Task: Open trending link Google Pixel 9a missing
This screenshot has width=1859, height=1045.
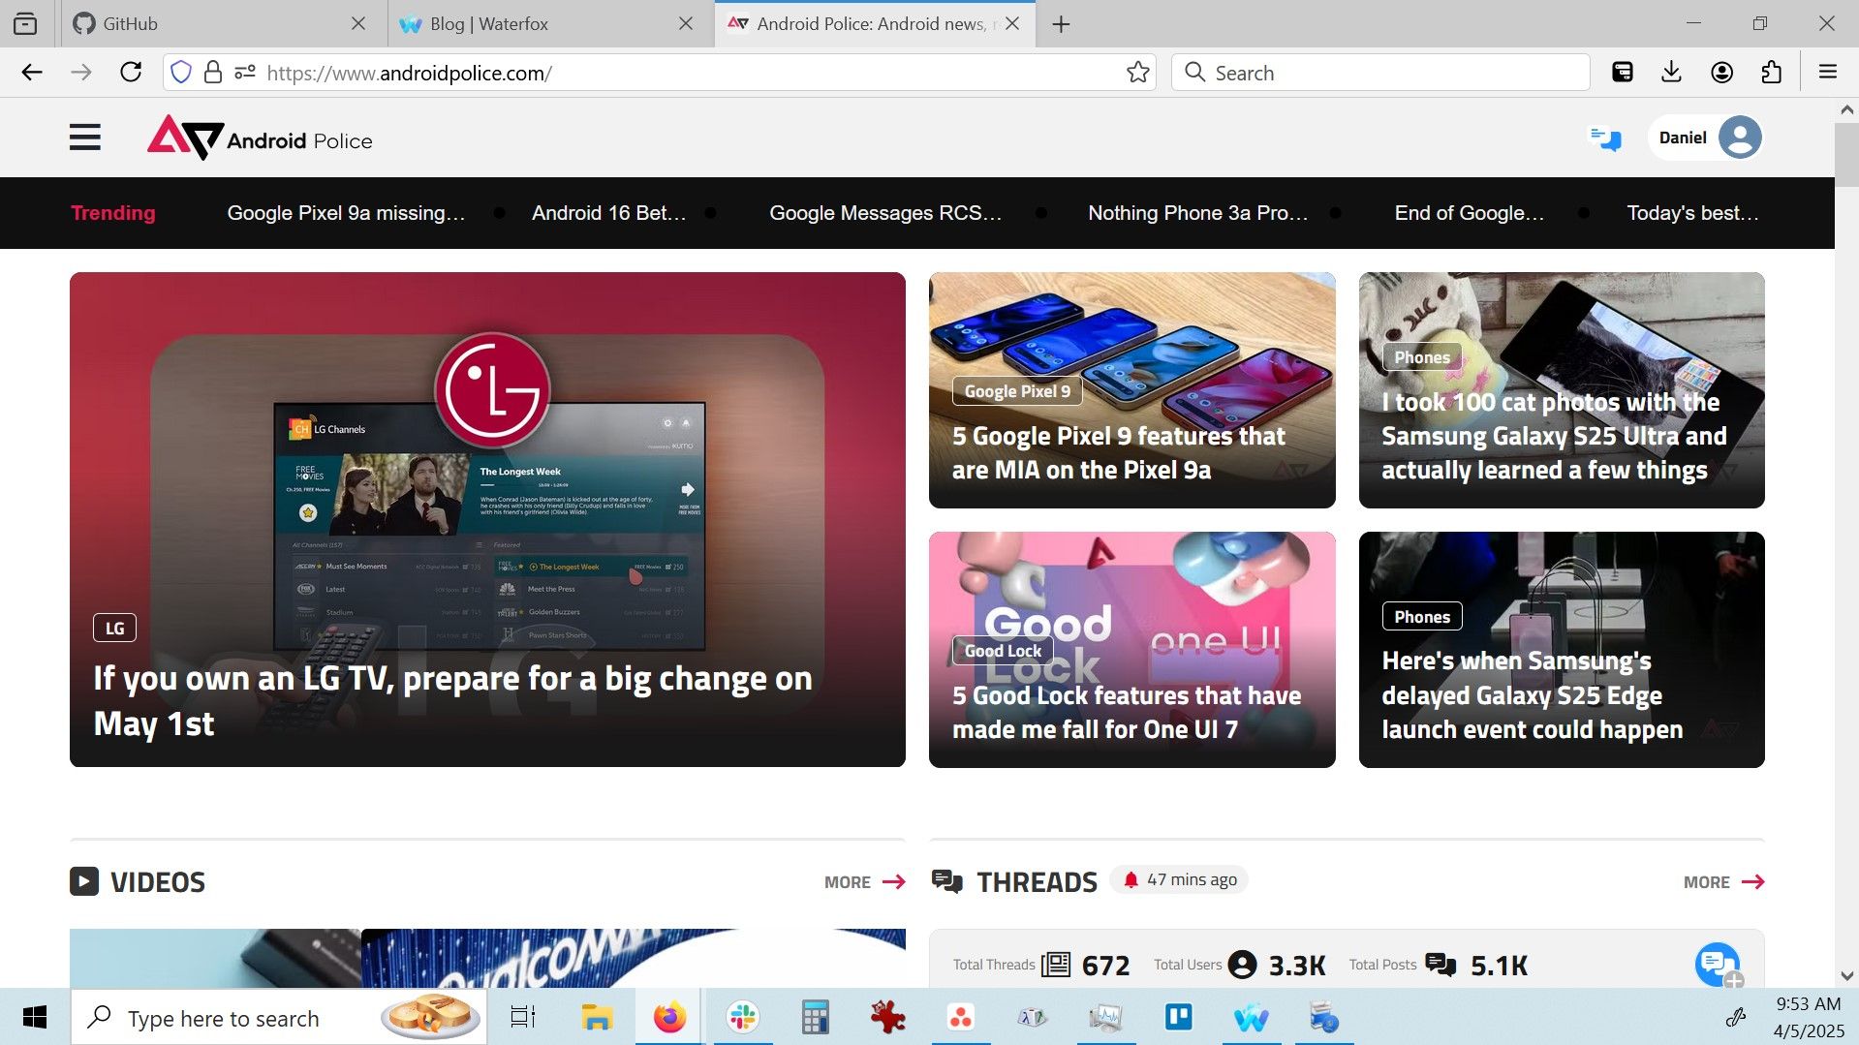Action: (346, 213)
